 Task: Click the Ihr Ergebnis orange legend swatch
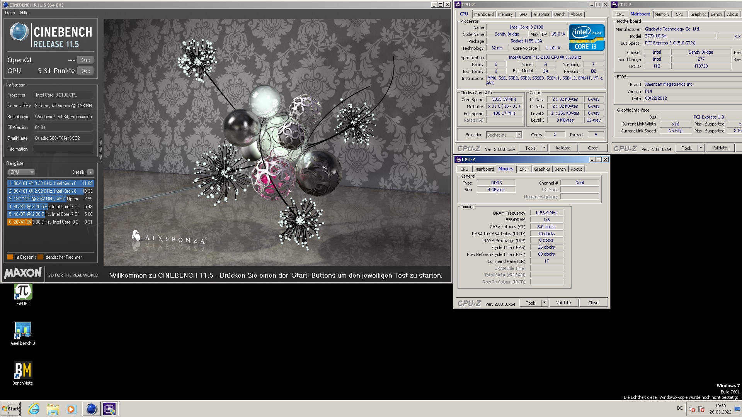(x=10, y=257)
